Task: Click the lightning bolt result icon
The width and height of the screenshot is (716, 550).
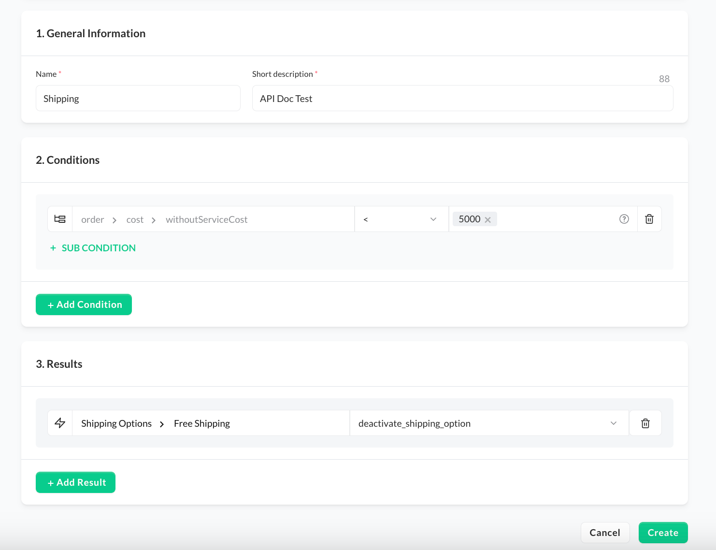Action: (60, 423)
